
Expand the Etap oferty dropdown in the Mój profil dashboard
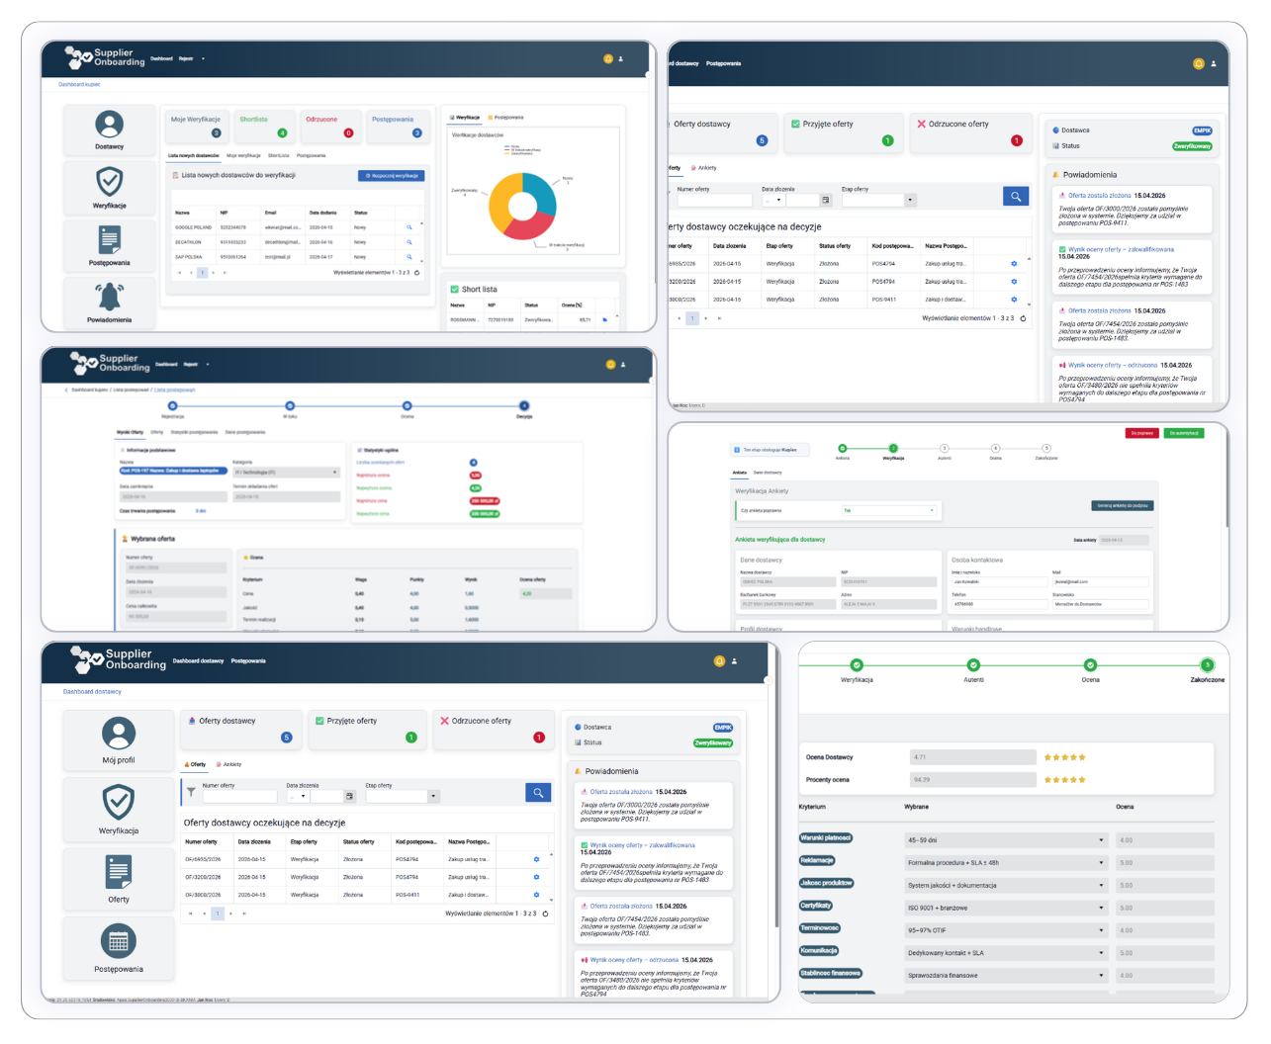[x=432, y=796]
